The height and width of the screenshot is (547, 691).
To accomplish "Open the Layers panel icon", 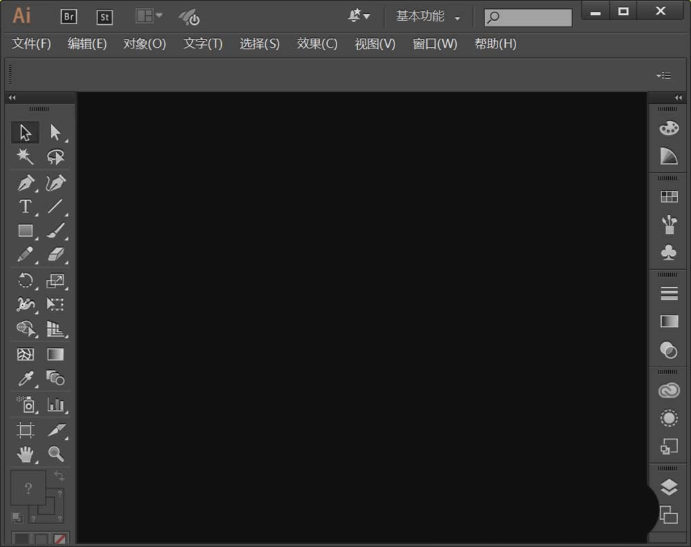I will coord(668,486).
